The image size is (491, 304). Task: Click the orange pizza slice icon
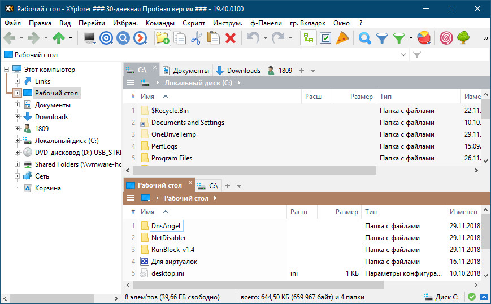[x=342, y=38]
